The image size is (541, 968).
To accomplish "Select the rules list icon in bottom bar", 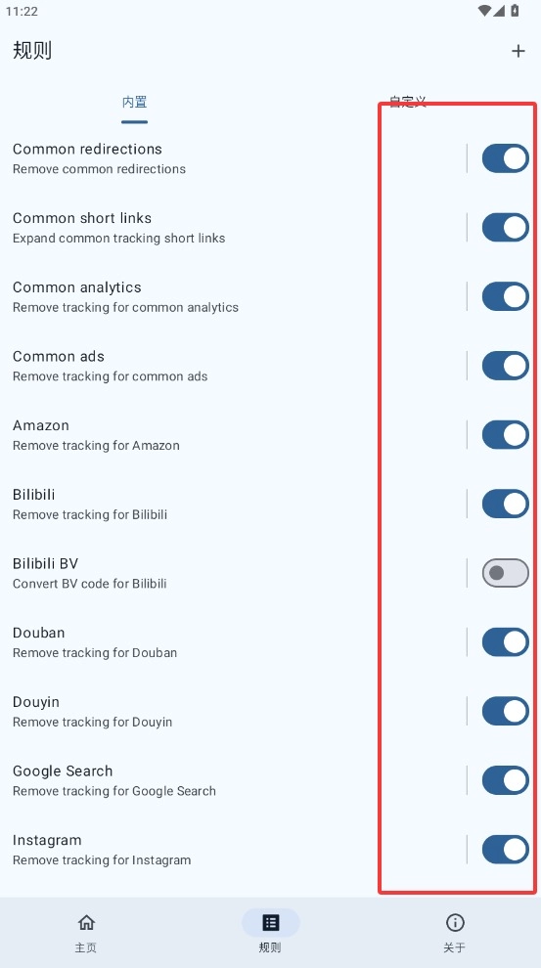I will (x=270, y=922).
